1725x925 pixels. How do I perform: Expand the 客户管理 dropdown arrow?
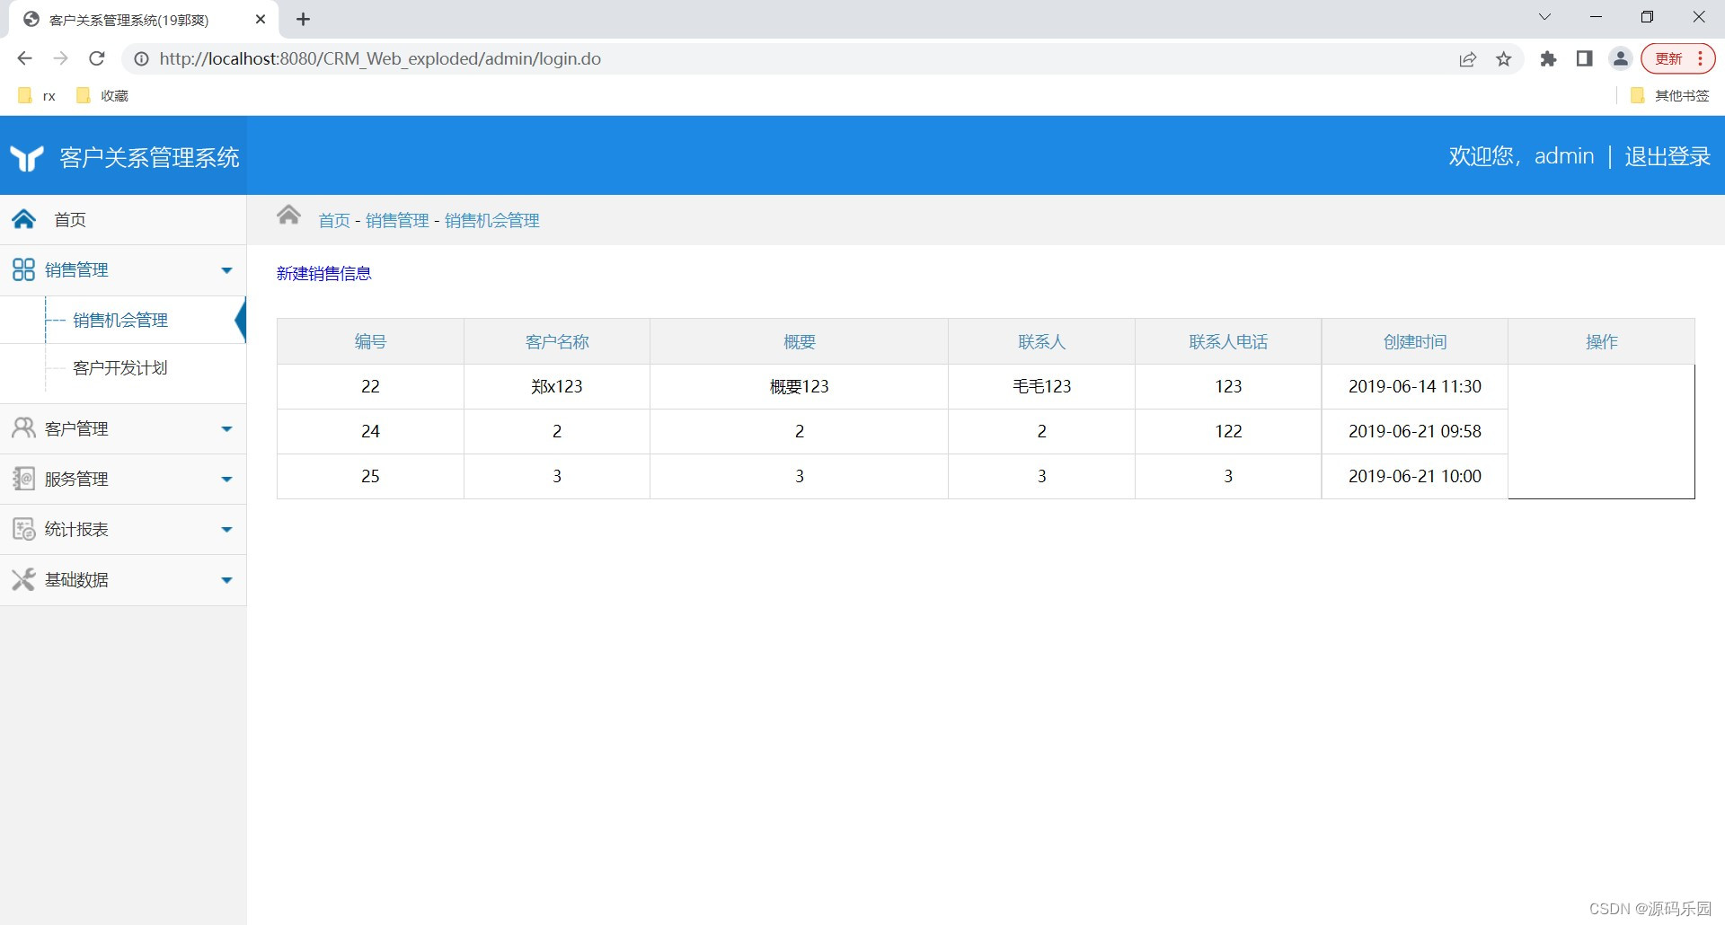[226, 428]
